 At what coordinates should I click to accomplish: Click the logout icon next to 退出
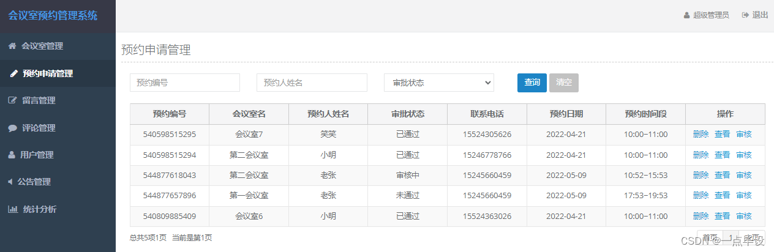(745, 15)
